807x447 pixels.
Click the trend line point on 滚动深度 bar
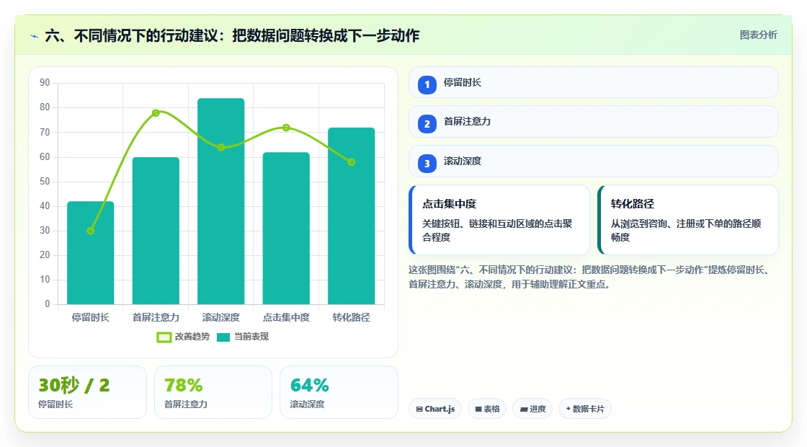(220, 147)
